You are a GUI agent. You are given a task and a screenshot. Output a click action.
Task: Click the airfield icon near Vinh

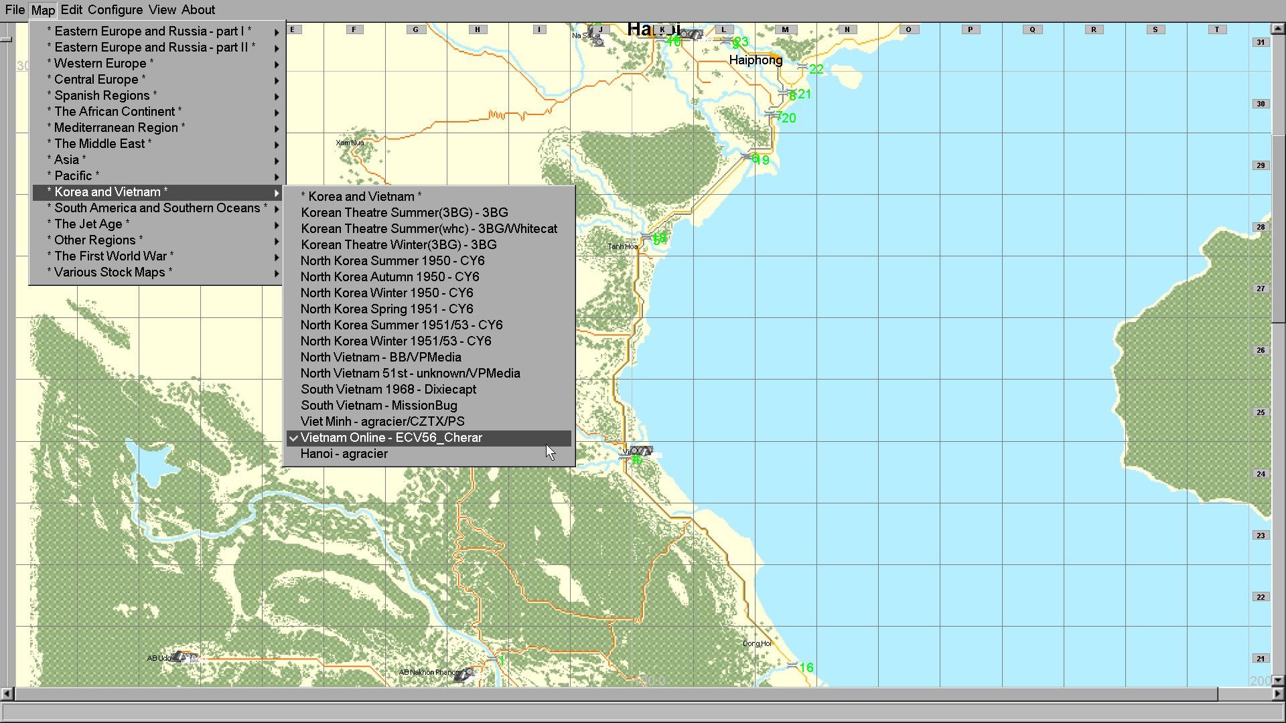coord(640,451)
